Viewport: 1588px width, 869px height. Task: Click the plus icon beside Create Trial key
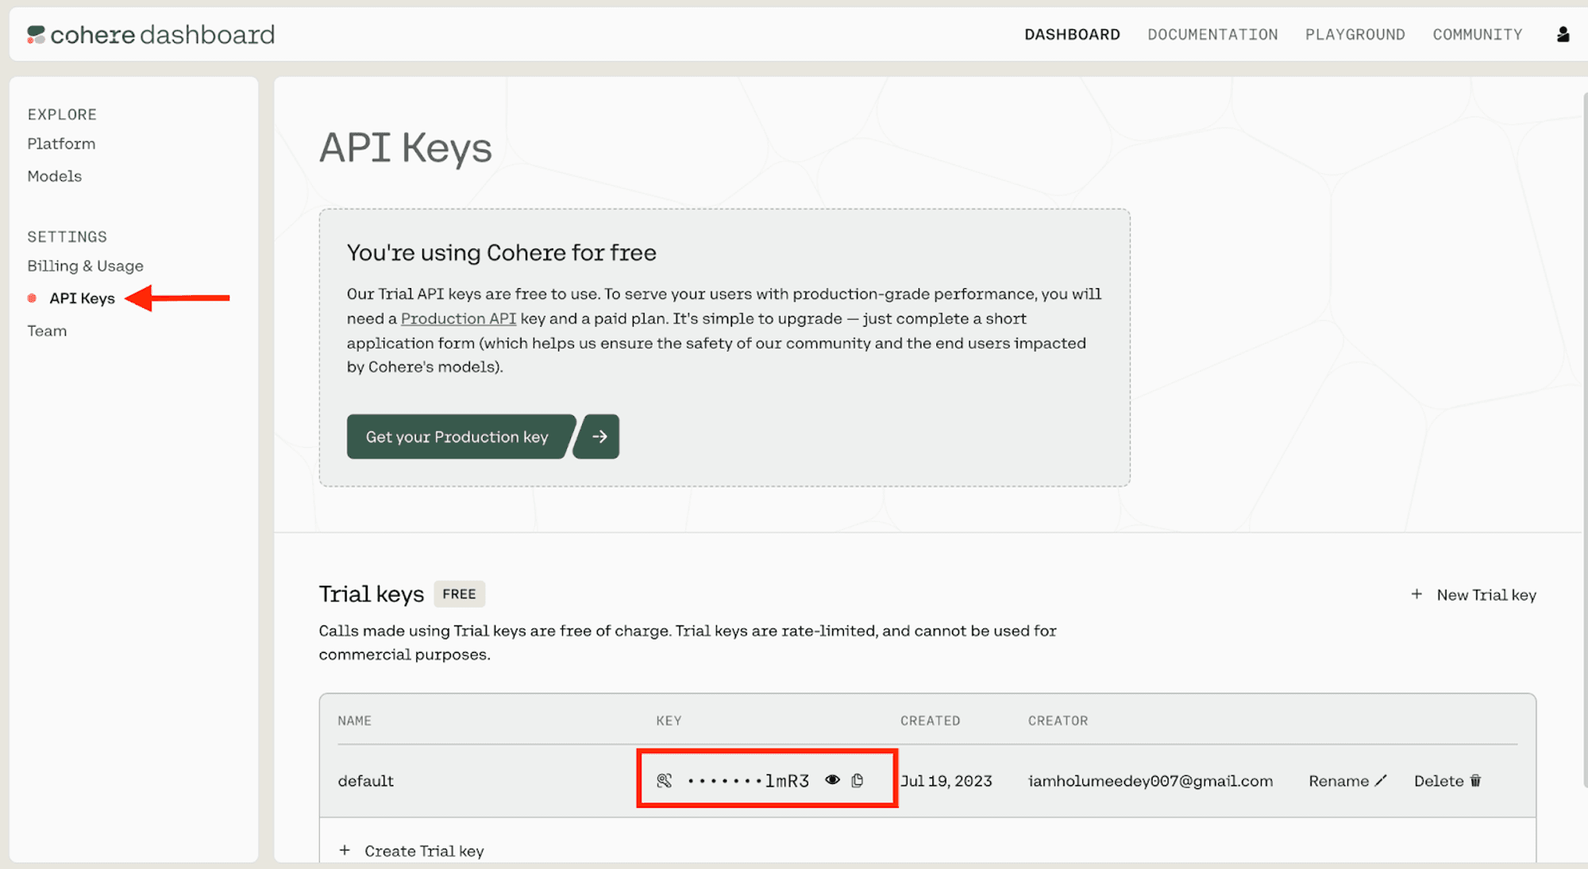click(345, 850)
